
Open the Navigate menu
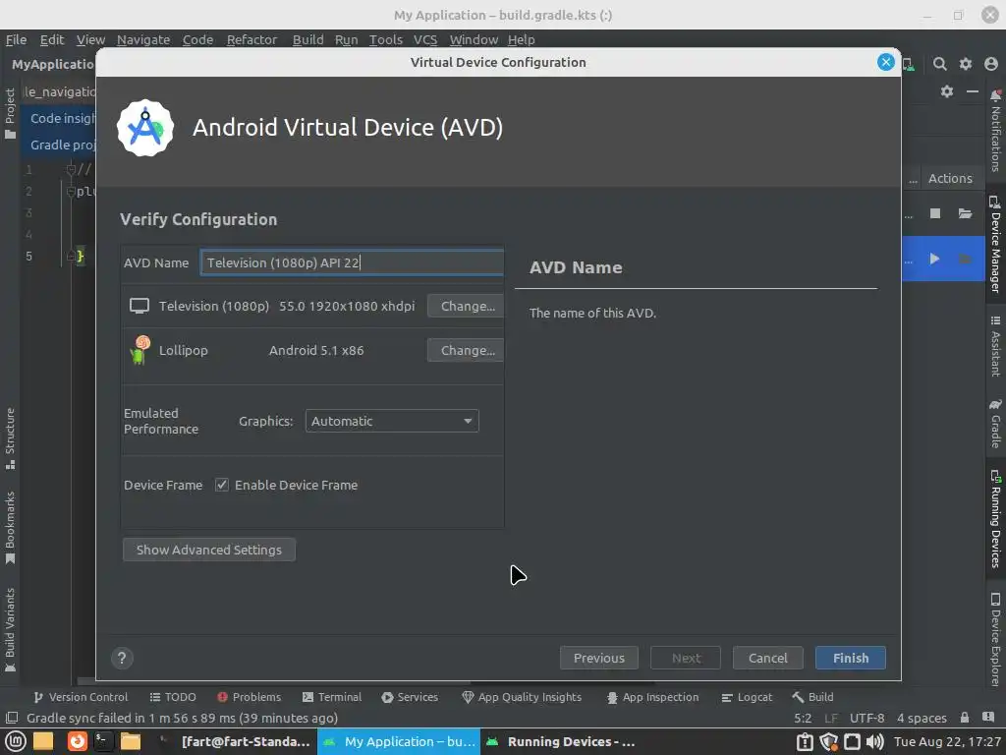tap(143, 39)
